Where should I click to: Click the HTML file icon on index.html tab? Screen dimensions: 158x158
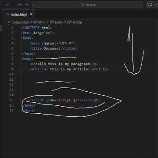7,14
